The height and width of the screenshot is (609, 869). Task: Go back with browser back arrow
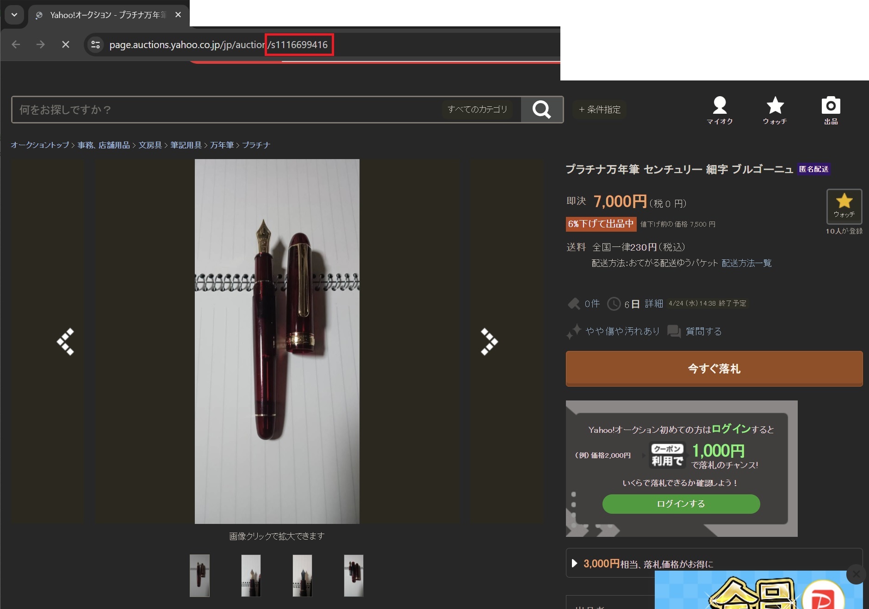(x=16, y=44)
